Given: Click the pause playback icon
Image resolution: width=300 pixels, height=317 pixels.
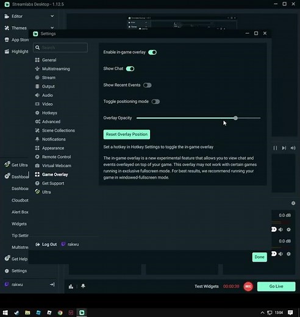Looking at the screenshot, I should click(x=275, y=148).
